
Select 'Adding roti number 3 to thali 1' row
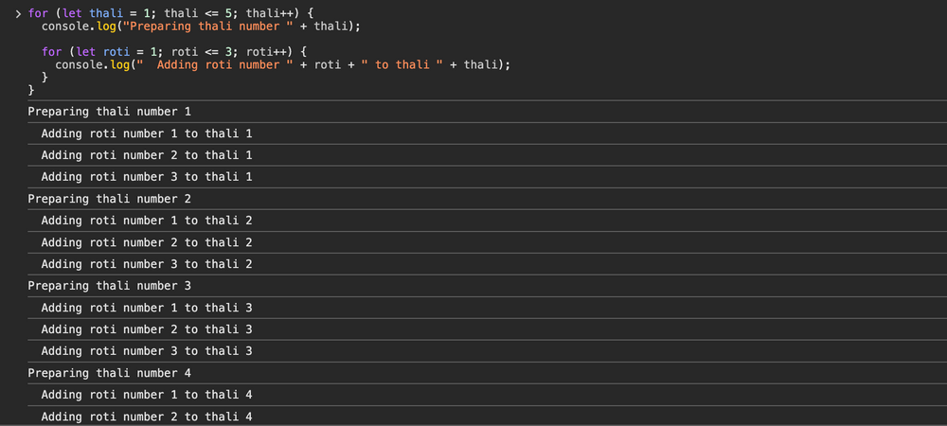click(x=146, y=177)
